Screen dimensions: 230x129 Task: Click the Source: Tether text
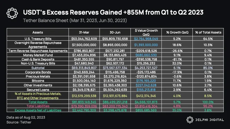tap(19, 122)
